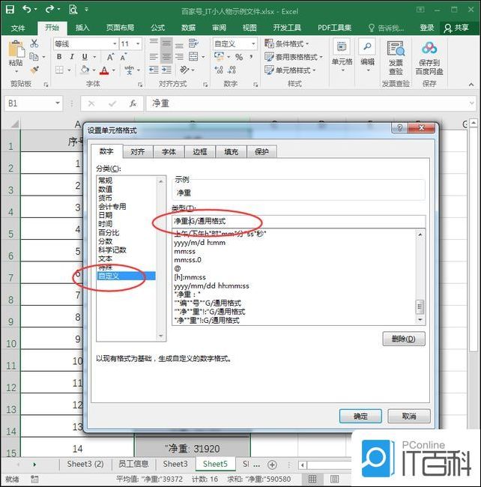Add a new sheet with plus button
The height and width of the screenshot is (487, 481).
(x=272, y=465)
